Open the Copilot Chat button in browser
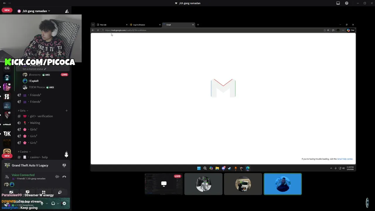The image size is (375, 211). (x=350, y=30)
